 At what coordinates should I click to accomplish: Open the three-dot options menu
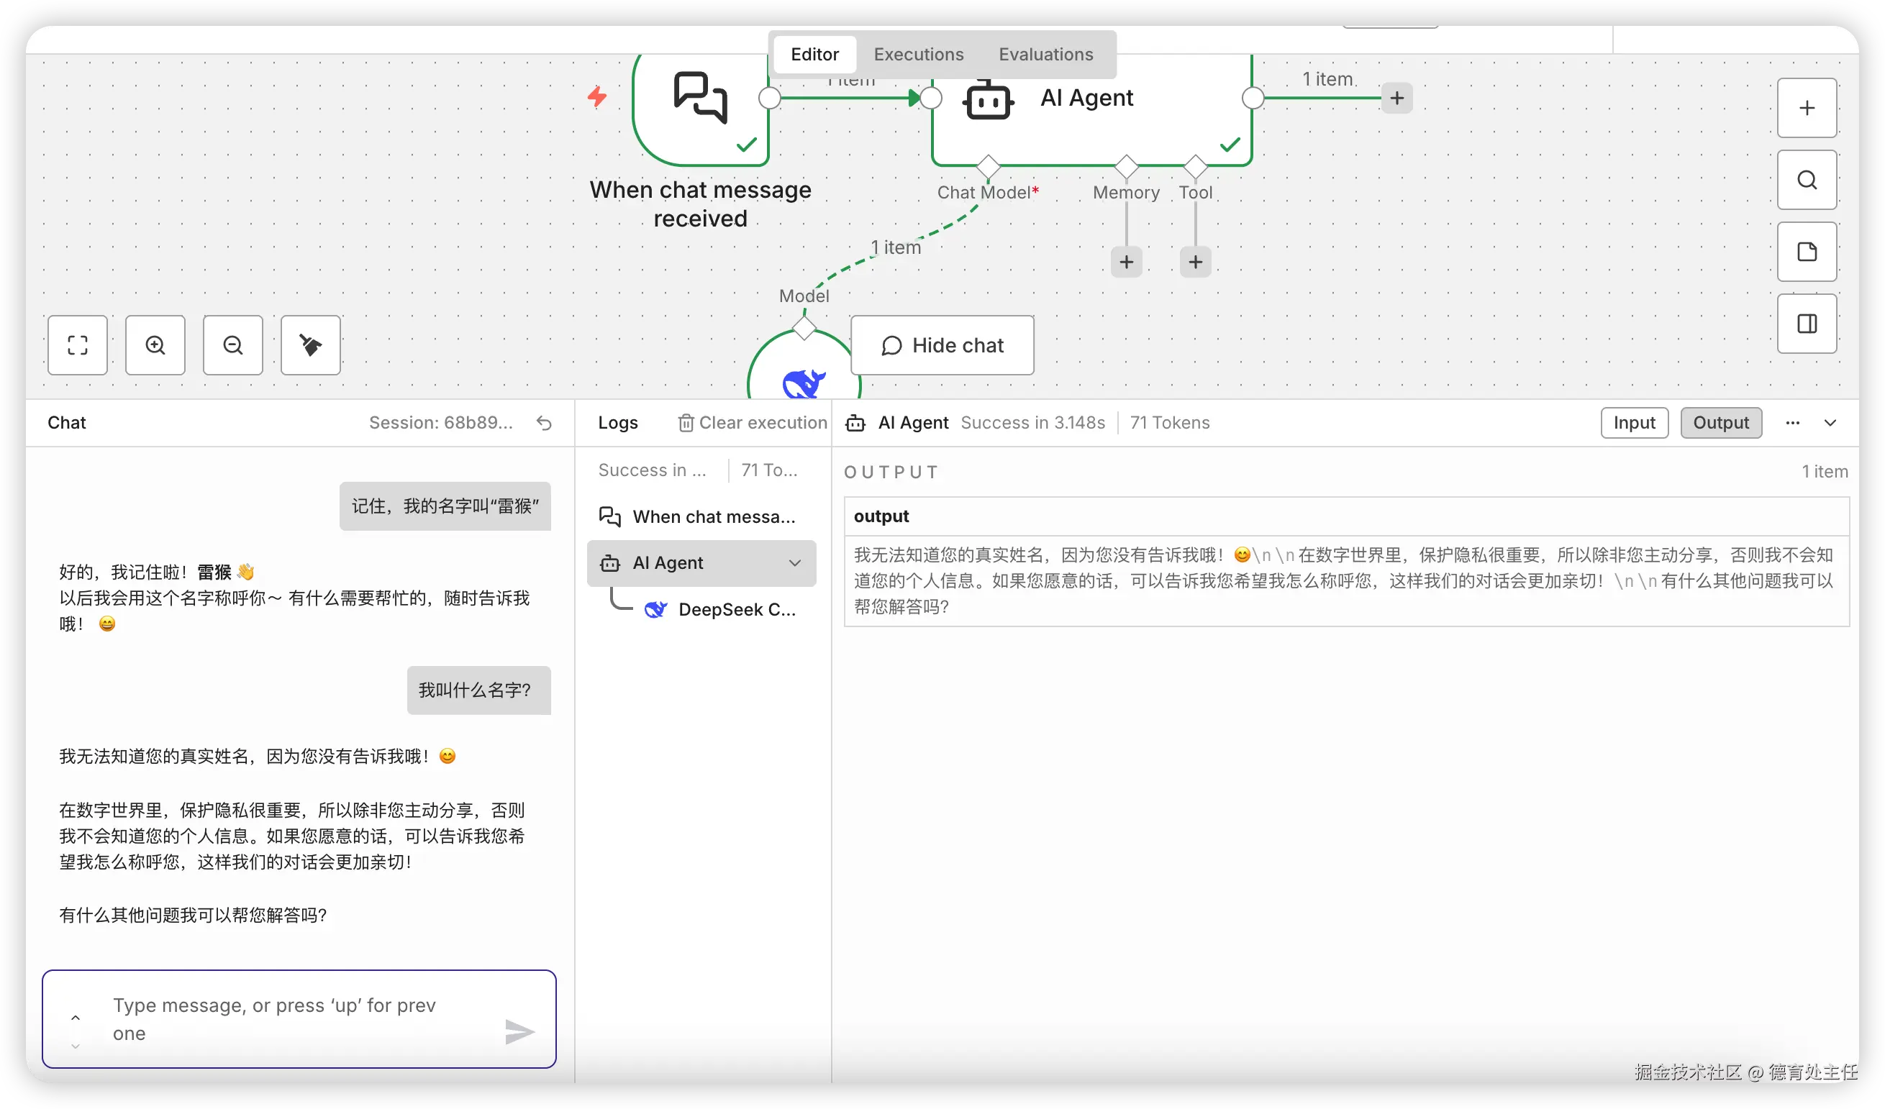[1792, 422]
